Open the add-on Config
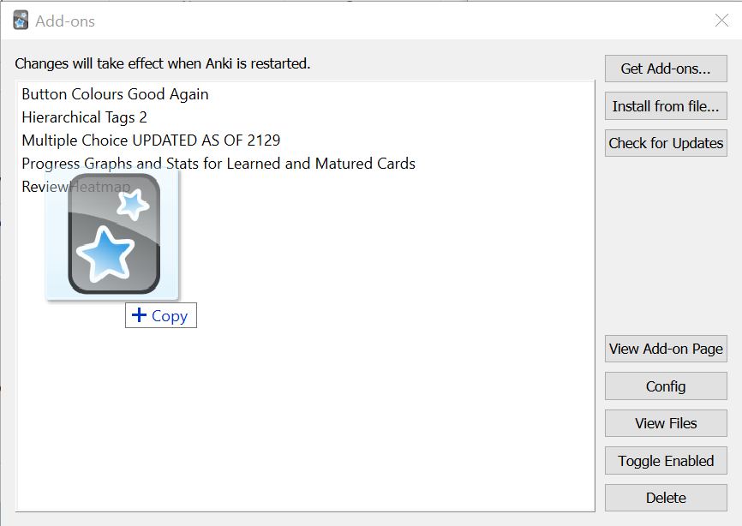742x526 pixels. tap(666, 386)
